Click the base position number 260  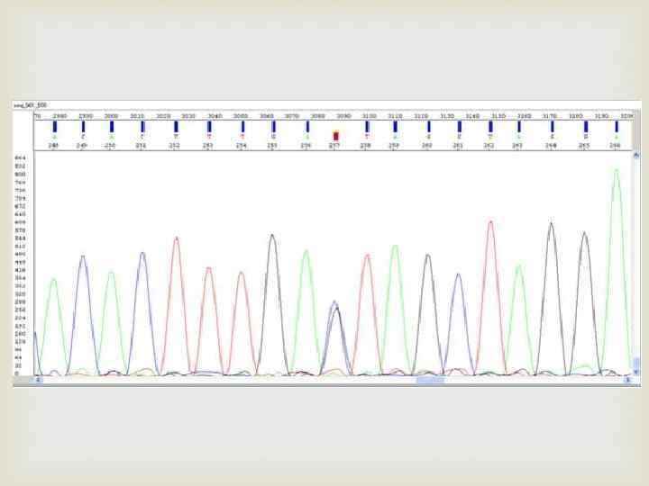click(426, 146)
